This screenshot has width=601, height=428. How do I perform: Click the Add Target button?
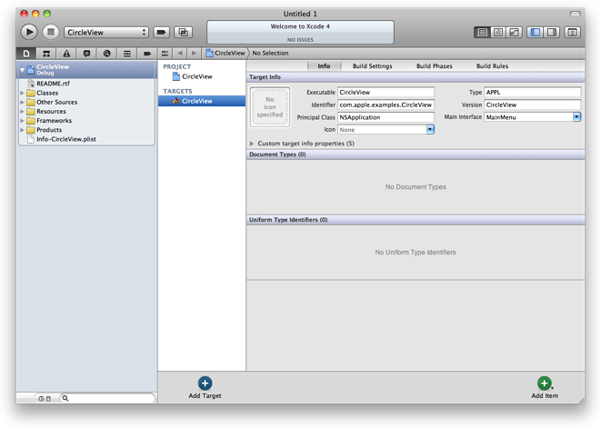click(205, 387)
